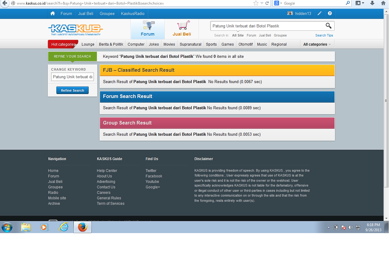This screenshot has height=276, width=390.
Task: Open the Games category
Action: click(228, 44)
